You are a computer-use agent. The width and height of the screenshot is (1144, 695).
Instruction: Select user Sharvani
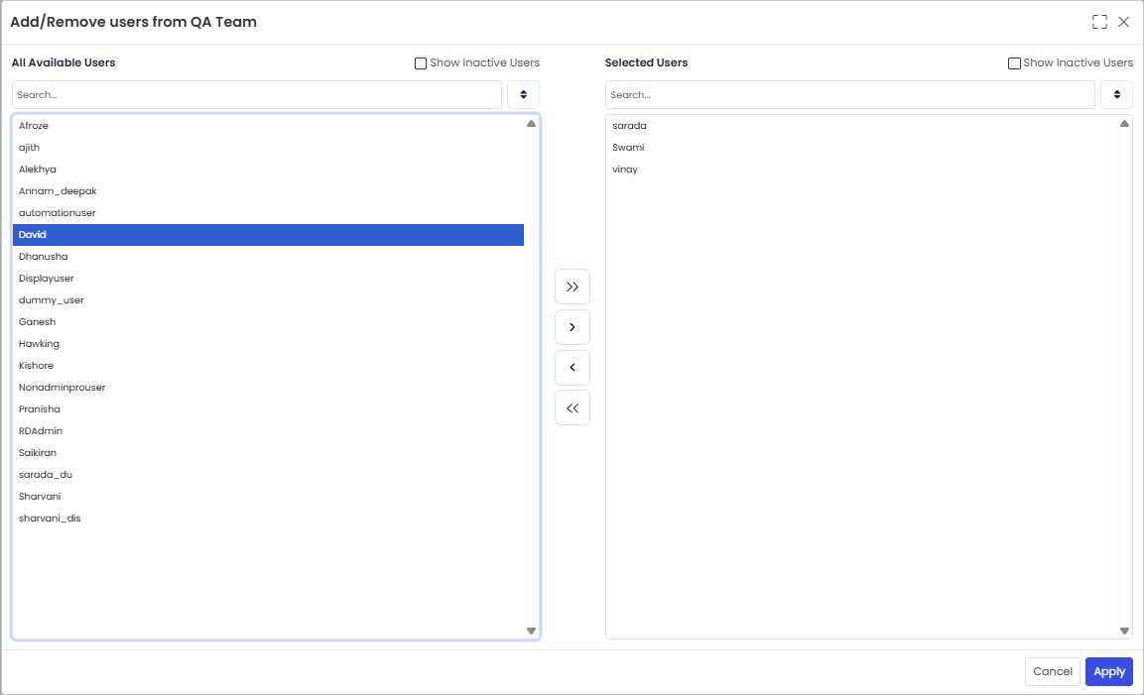268,497
